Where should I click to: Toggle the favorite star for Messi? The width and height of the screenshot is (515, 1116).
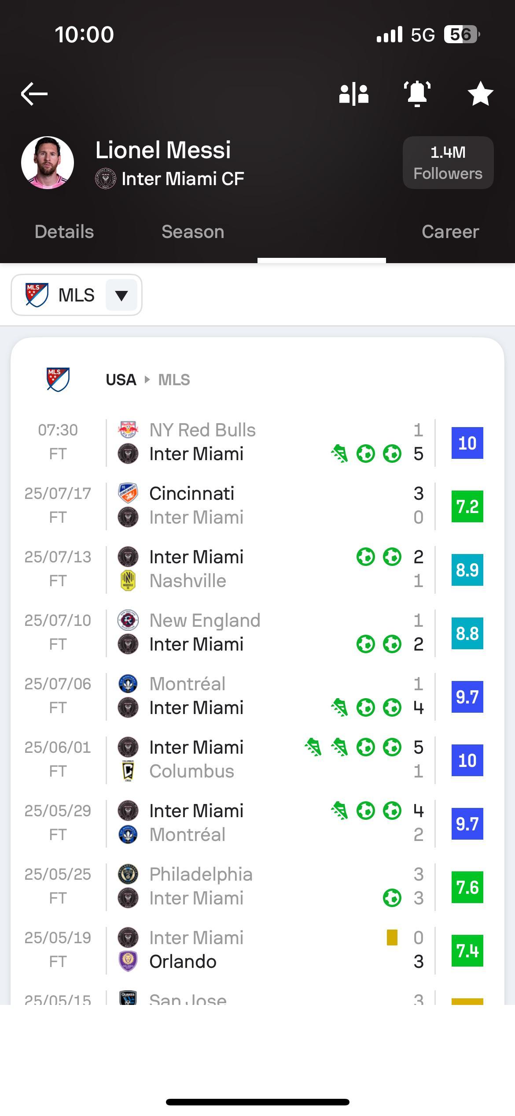pyautogui.click(x=480, y=93)
